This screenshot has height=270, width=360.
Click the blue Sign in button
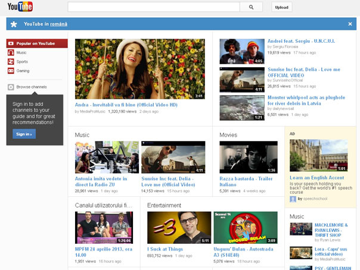pyautogui.click(x=24, y=134)
